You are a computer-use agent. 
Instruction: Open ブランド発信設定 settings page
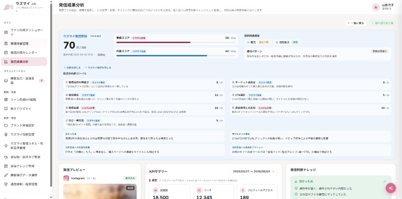(x=24, y=126)
